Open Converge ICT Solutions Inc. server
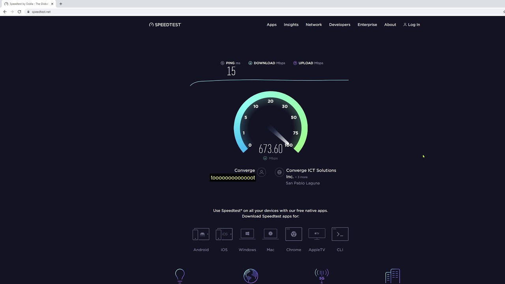The height and width of the screenshot is (284, 505). pos(311,173)
